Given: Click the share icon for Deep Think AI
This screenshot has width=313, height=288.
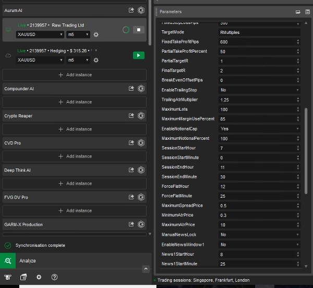Looking at the screenshot, I should [131, 170].
